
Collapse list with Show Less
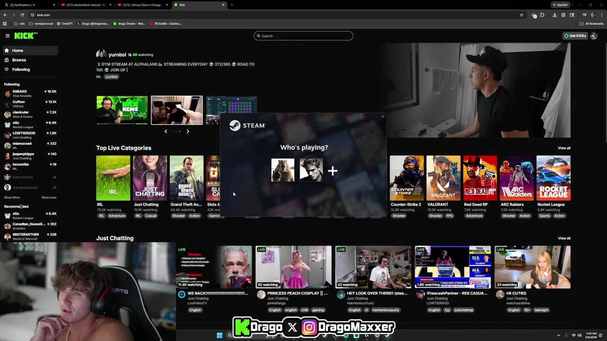click(x=49, y=197)
